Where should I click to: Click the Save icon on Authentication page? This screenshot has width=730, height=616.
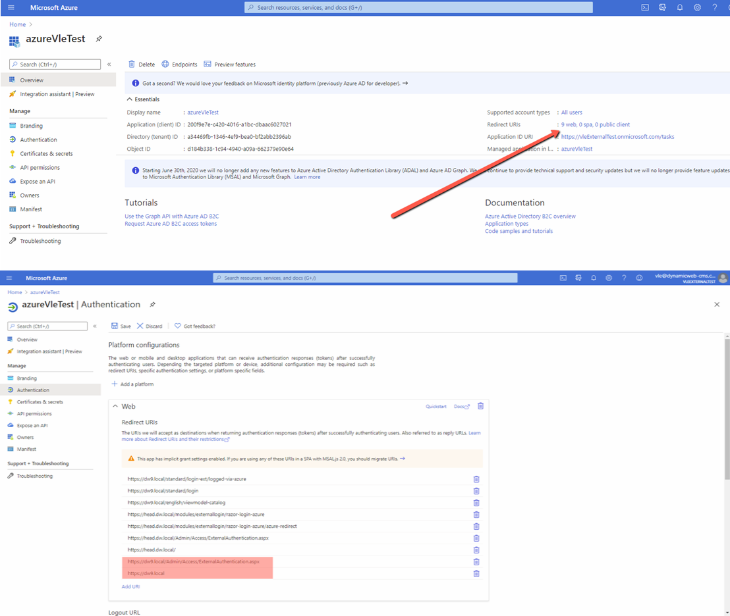point(115,326)
